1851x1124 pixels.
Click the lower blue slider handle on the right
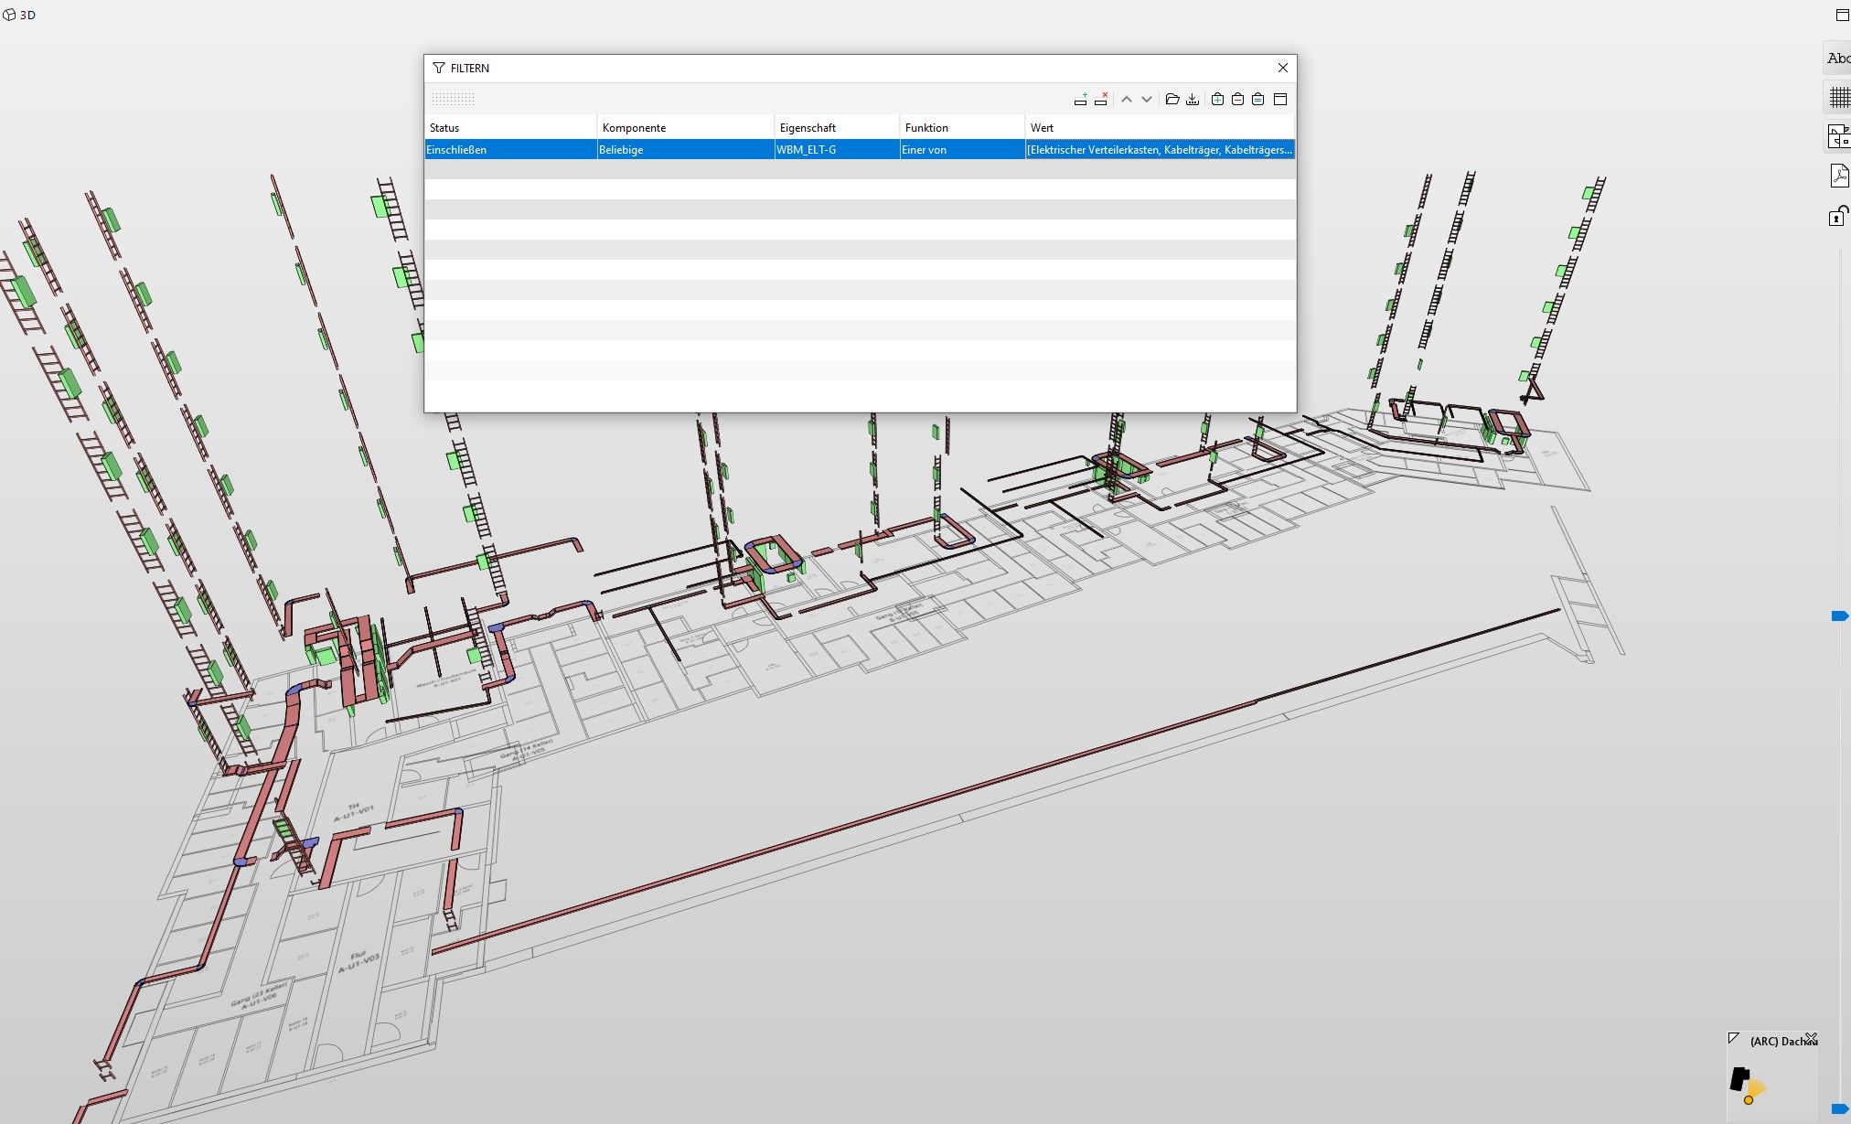tap(1840, 1109)
